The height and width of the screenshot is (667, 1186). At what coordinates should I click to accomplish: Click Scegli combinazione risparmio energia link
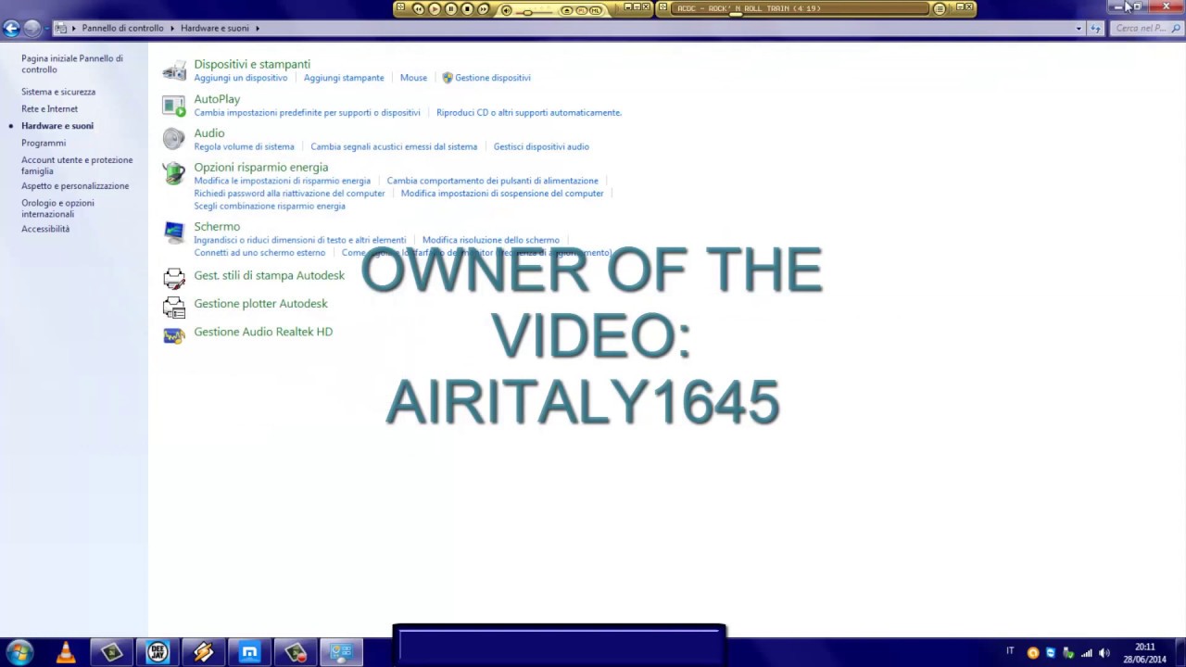point(270,207)
